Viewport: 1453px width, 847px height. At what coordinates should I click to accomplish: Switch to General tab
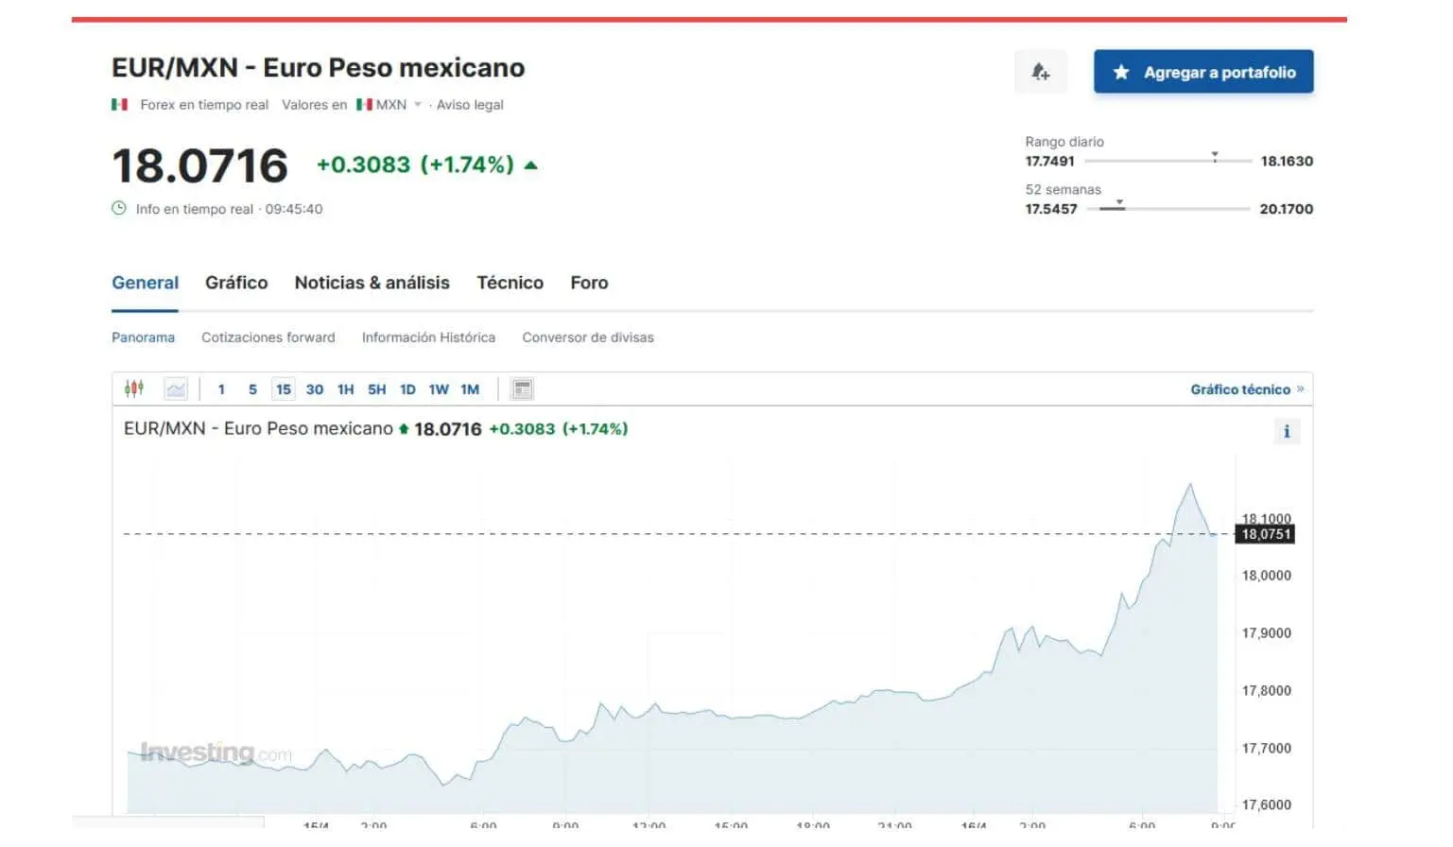(x=145, y=283)
